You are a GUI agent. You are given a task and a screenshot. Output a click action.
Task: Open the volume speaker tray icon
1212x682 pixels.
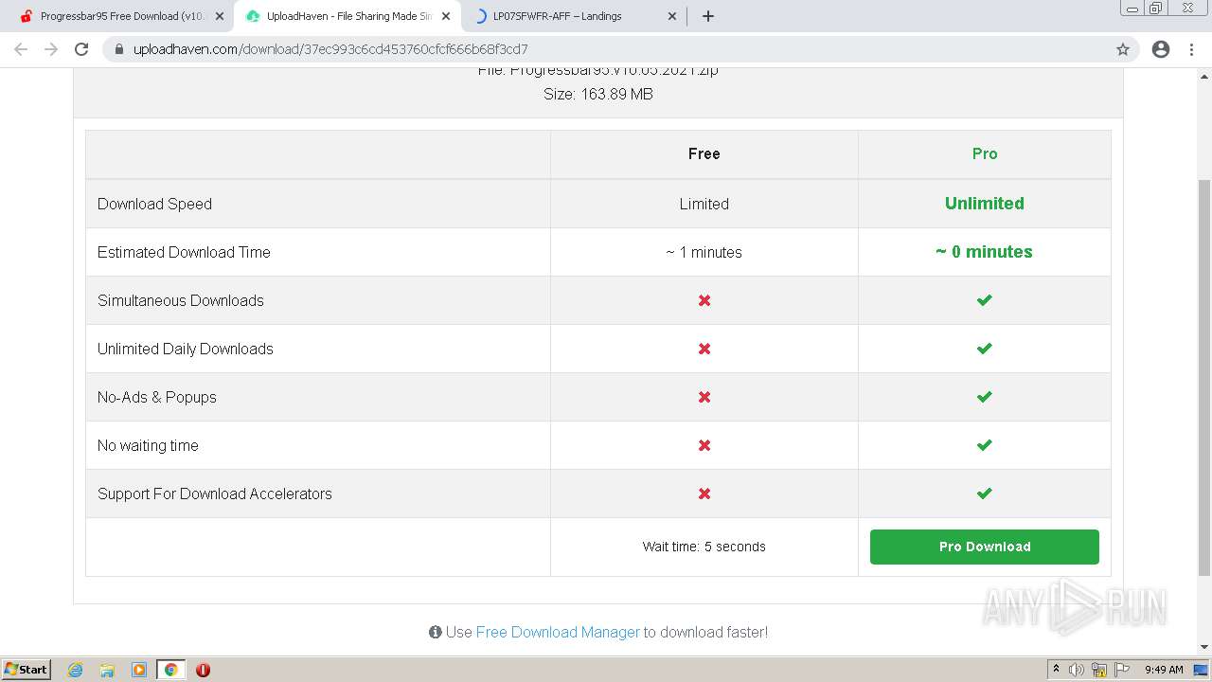[x=1077, y=670]
